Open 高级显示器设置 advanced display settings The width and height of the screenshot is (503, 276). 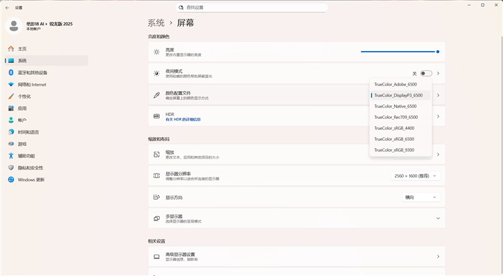coord(296,257)
